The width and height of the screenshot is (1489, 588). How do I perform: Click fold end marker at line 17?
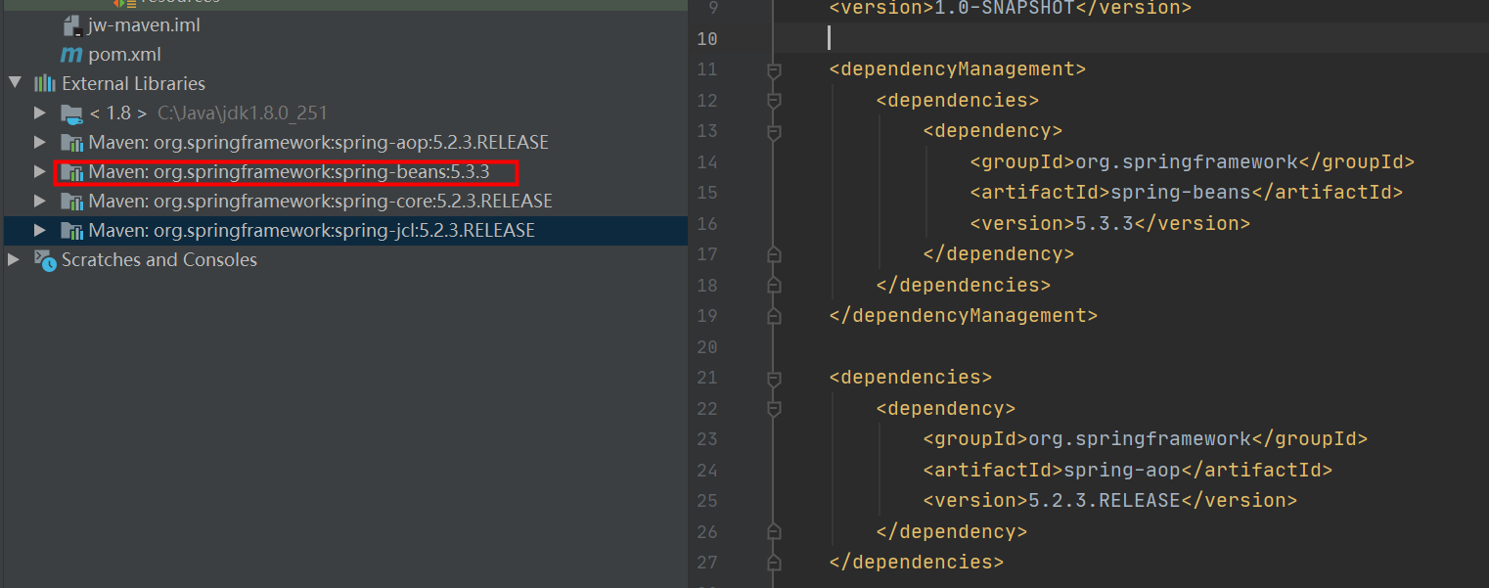click(x=774, y=254)
